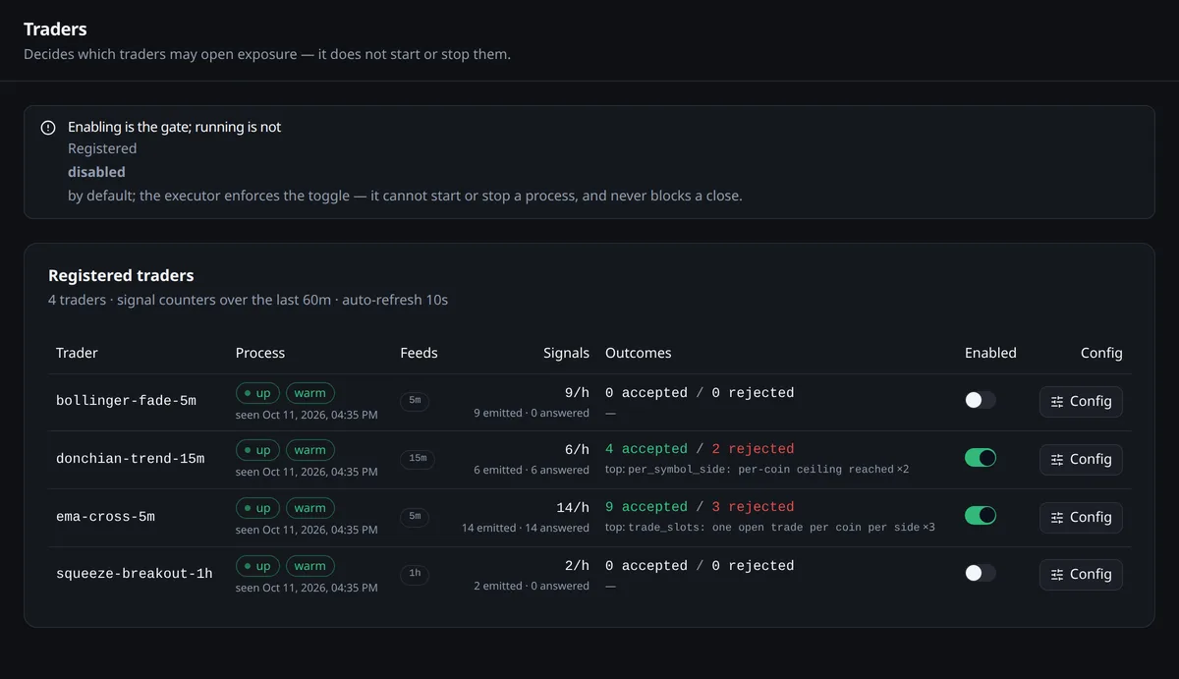Image resolution: width=1179 pixels, height=679 pixels.
Task: Click the "up" status badge for squeeze-breakout-1h
Action: (x=257, y=566)
